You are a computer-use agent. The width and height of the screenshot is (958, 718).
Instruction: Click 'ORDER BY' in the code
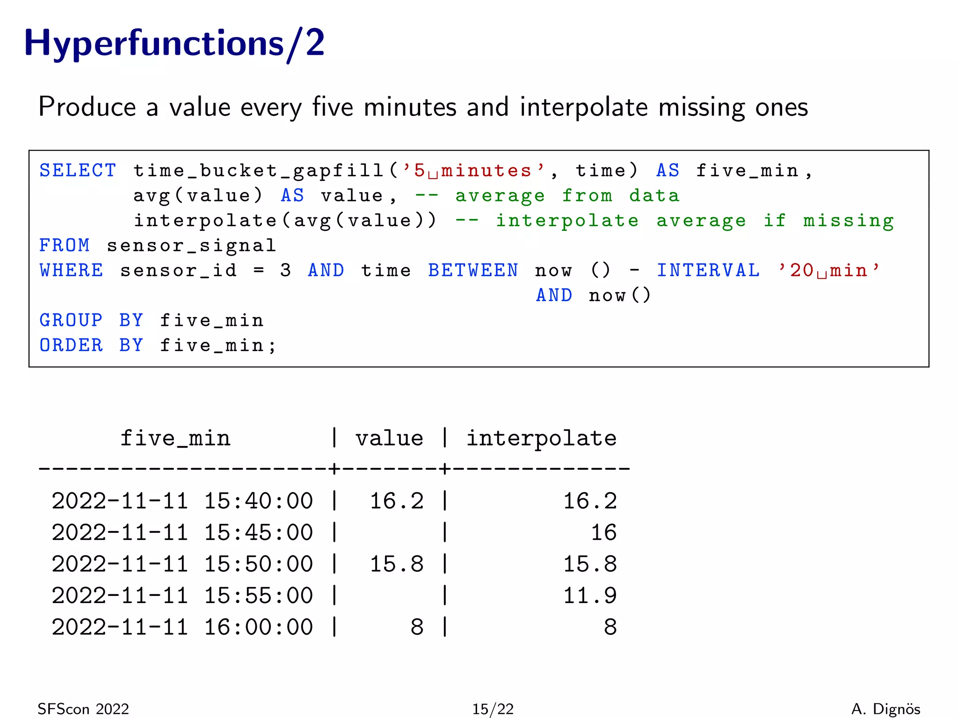(x=91, y=345)
